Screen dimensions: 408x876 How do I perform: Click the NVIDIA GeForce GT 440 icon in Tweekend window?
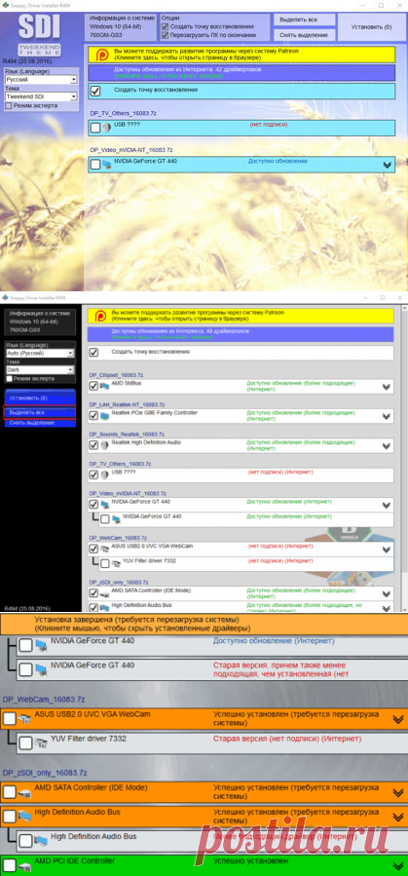106,165
